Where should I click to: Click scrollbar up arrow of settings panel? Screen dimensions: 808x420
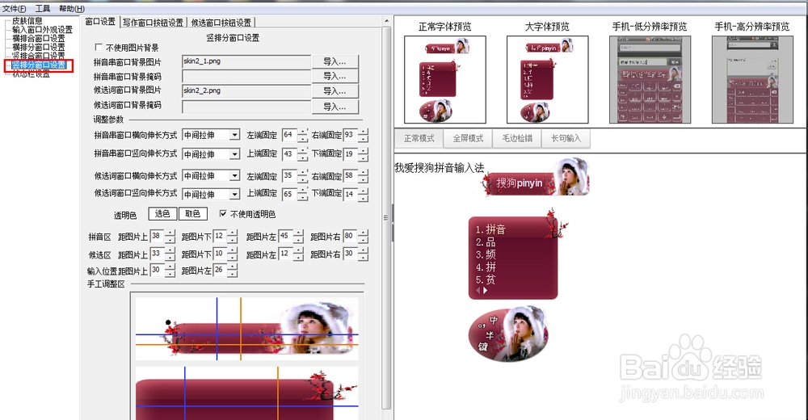pos(386,21)
